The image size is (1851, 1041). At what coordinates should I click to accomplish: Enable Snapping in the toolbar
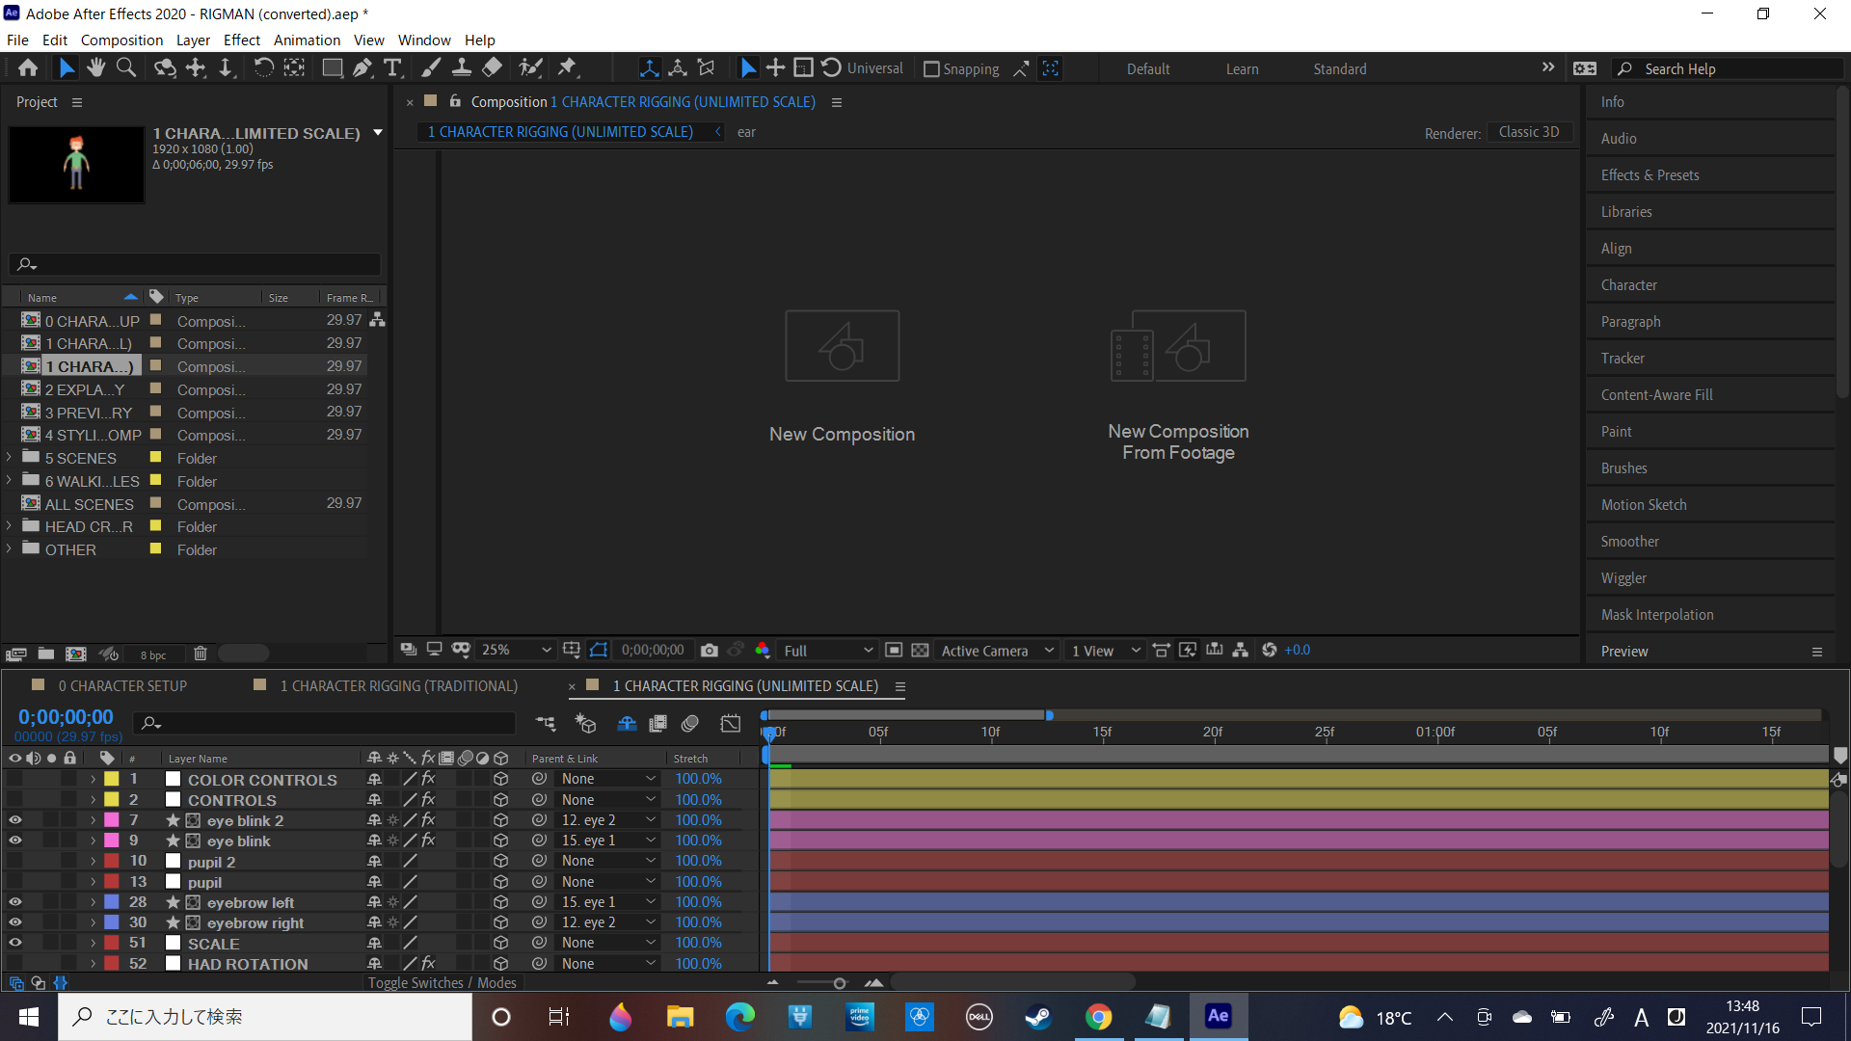tap(931, 68)
